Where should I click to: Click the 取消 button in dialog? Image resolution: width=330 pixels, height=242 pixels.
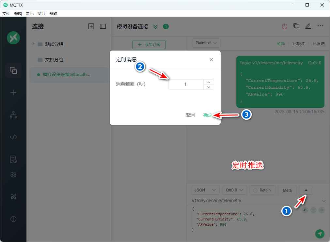[x=190, y=115]
